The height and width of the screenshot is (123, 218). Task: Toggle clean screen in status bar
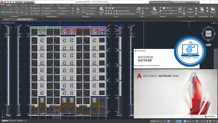pyautogui.click(x=214, y=121)
